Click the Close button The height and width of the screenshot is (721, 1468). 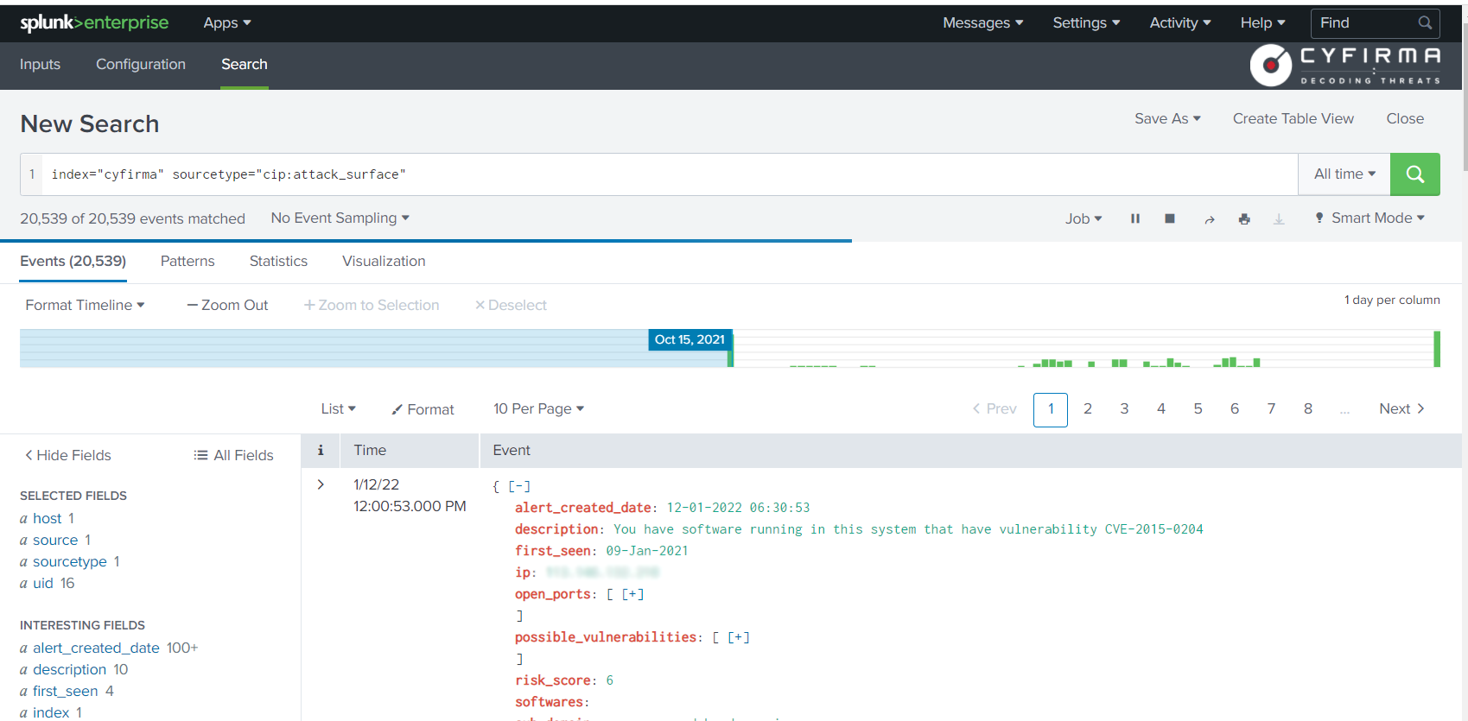pos(1405,119)
